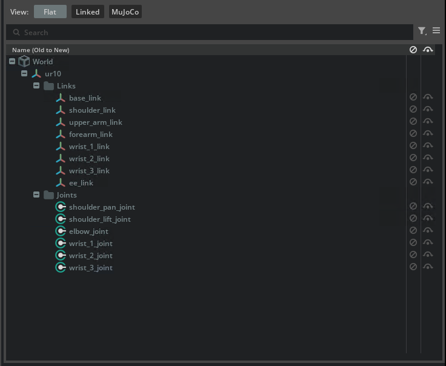This screenshot has height=366, width=446.
Task: Collapse the Joints folder
Action: click(x=36, y=195)
